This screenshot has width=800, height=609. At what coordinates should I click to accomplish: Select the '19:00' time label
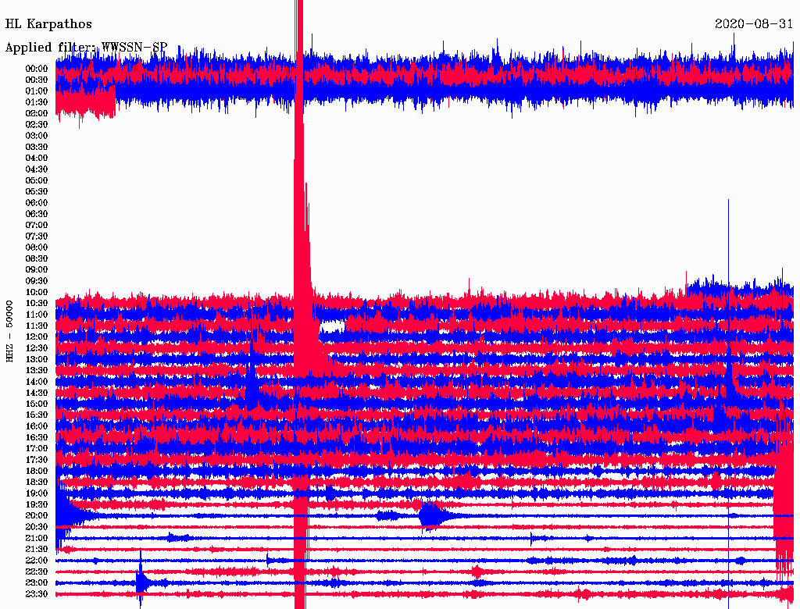pyautogui.click(x=37, y=493)
